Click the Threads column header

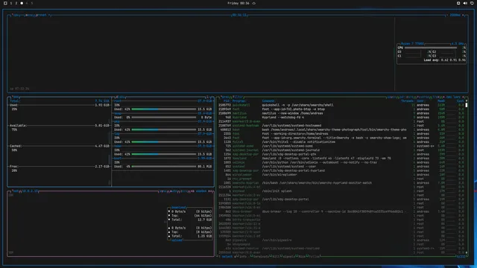click(x=407, y=101)
